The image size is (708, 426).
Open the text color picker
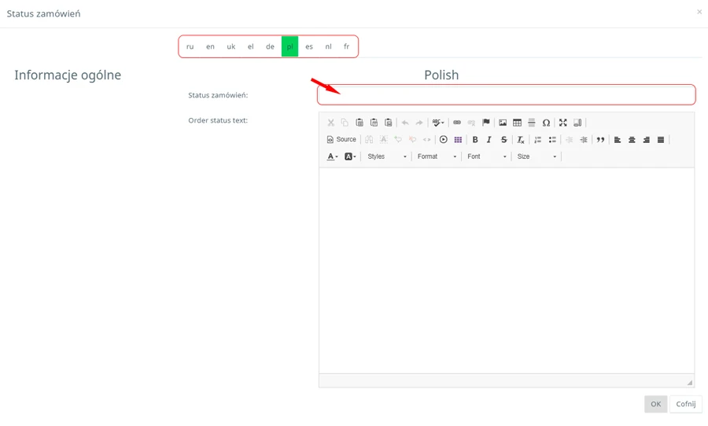pyautogui.click(x=332, y=157)
